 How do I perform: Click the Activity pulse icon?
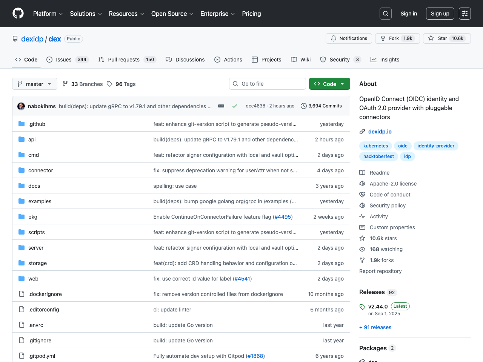362,216
